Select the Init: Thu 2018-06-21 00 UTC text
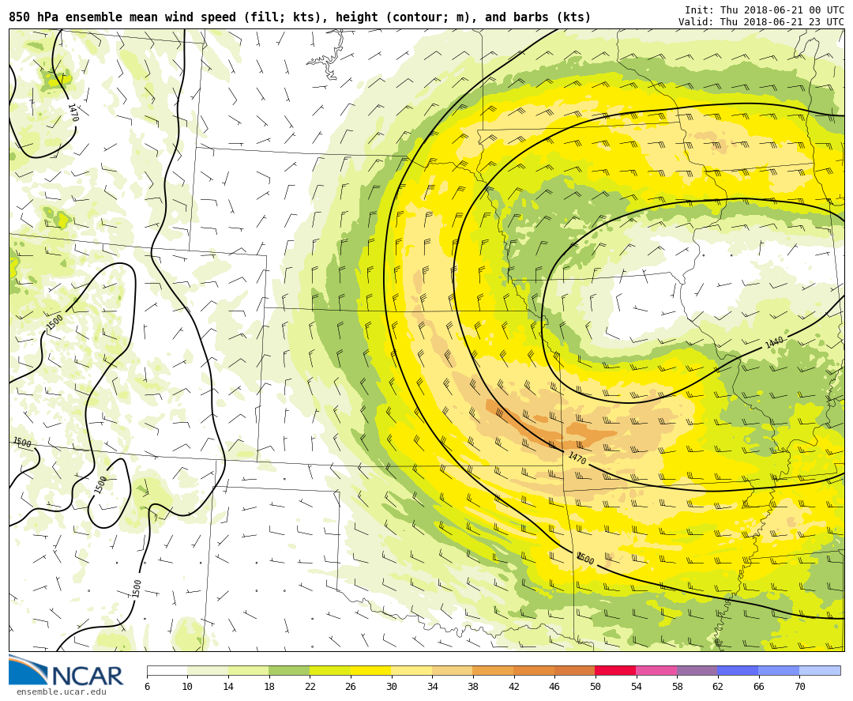The width and height of the screenshot is (853, 701). (x=765, y=10)
